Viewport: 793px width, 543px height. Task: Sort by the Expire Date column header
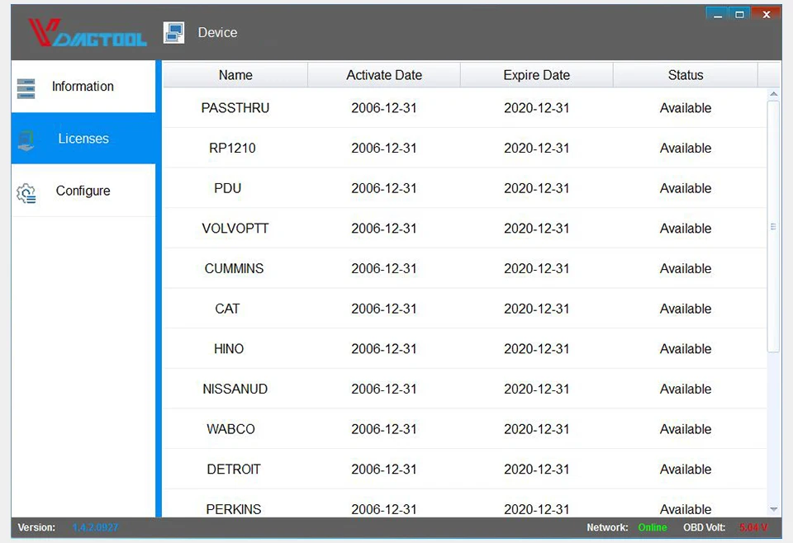pyautogui.click(x=537, y=75)
